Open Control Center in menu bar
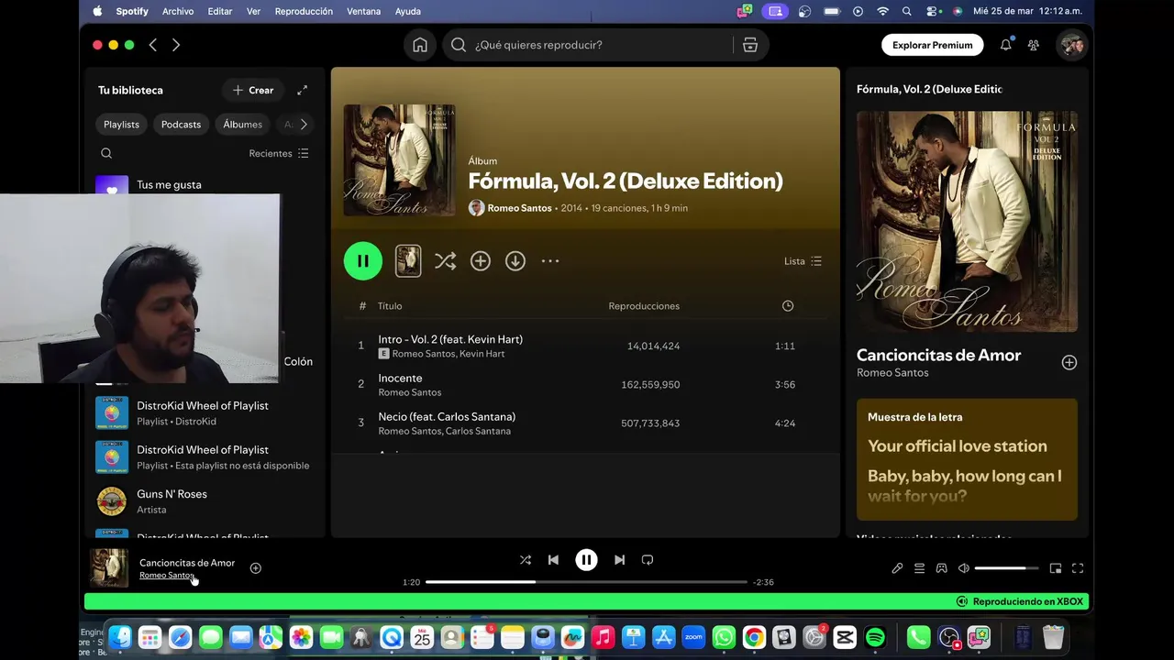 [932, 11]
